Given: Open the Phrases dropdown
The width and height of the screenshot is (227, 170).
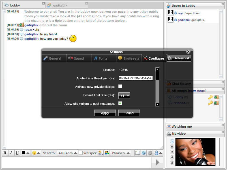Looking at the screenshot, I should click(121, 153).
